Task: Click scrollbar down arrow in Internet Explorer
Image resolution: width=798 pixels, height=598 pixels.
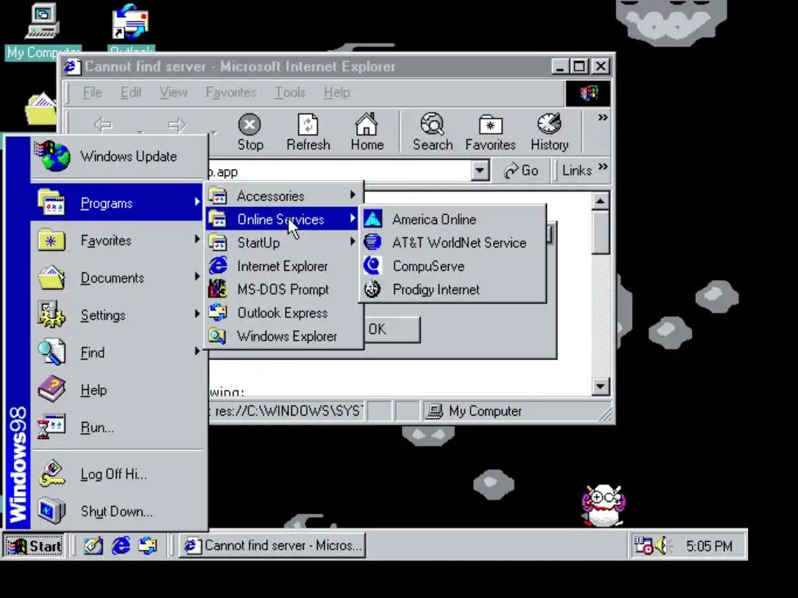Action: coord(601,386)
